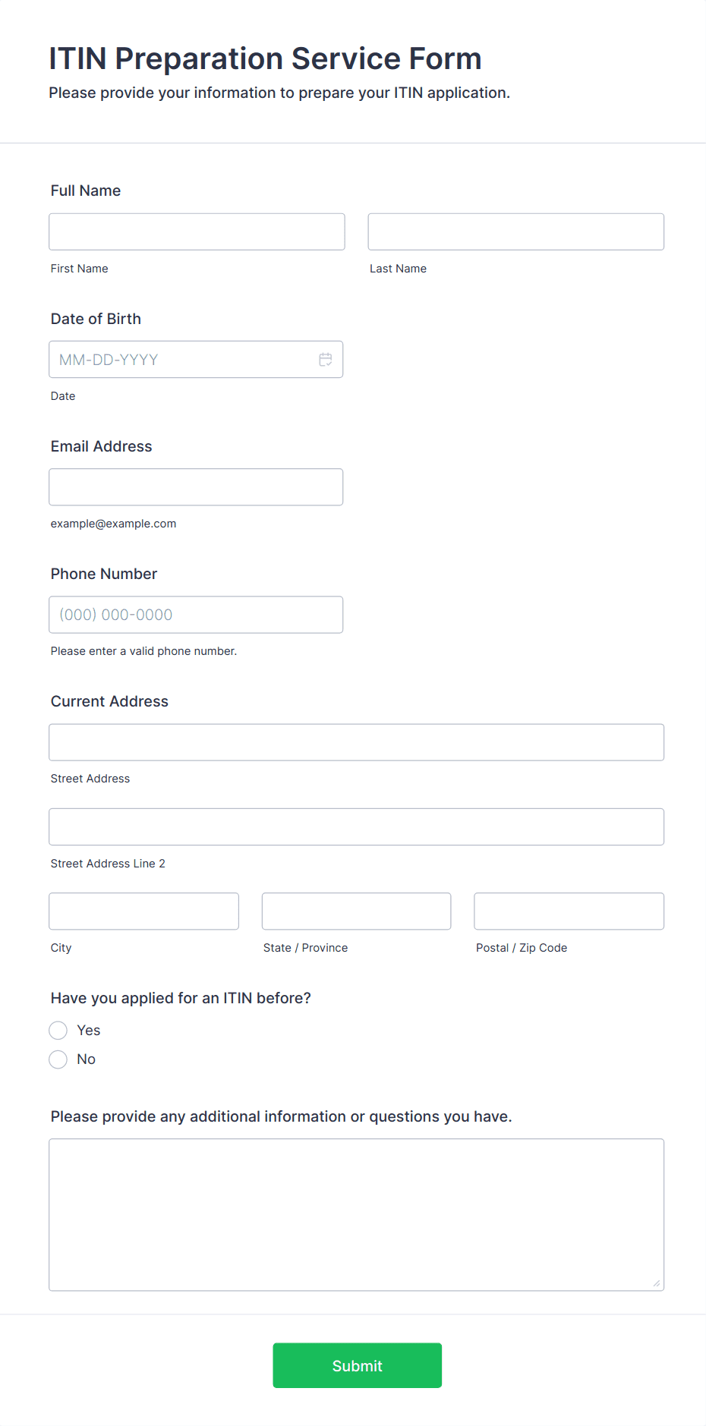
Task: Click the Full Name field label
Action: pos(86,190)
